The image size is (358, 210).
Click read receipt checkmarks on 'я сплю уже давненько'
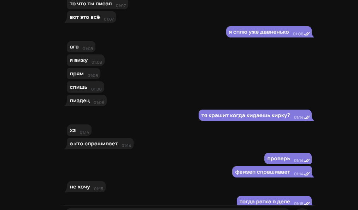coord(307,34)
